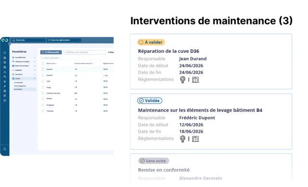Viewport: 308px width, 187px height.
Task: Click the Perpignan site name
Action: coord(50,105)
